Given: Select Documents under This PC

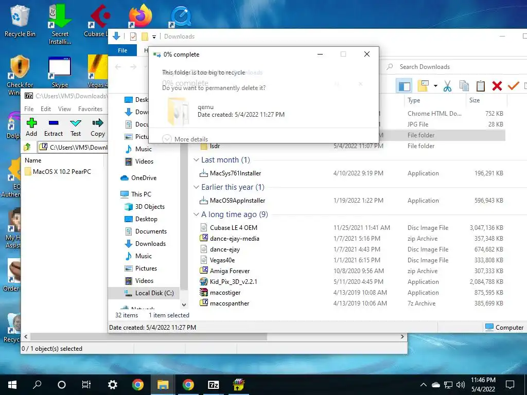Looking at the screenshot, I should (x=151, y=231).
